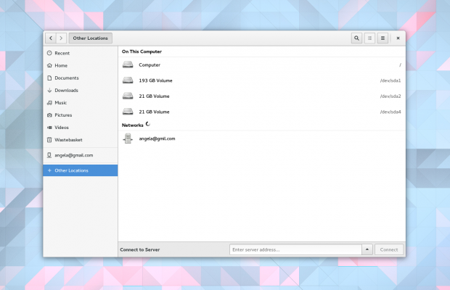Go to Home in the sidebar
Image resolution: width=450 pixels, height=290 pixels.
coord(81,66)
